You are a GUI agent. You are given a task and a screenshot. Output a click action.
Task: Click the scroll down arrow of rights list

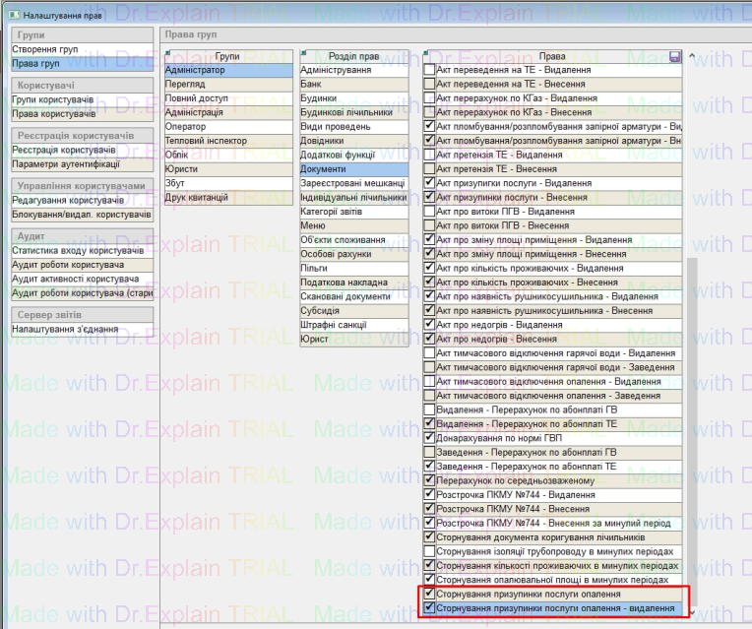coord(691,611)
